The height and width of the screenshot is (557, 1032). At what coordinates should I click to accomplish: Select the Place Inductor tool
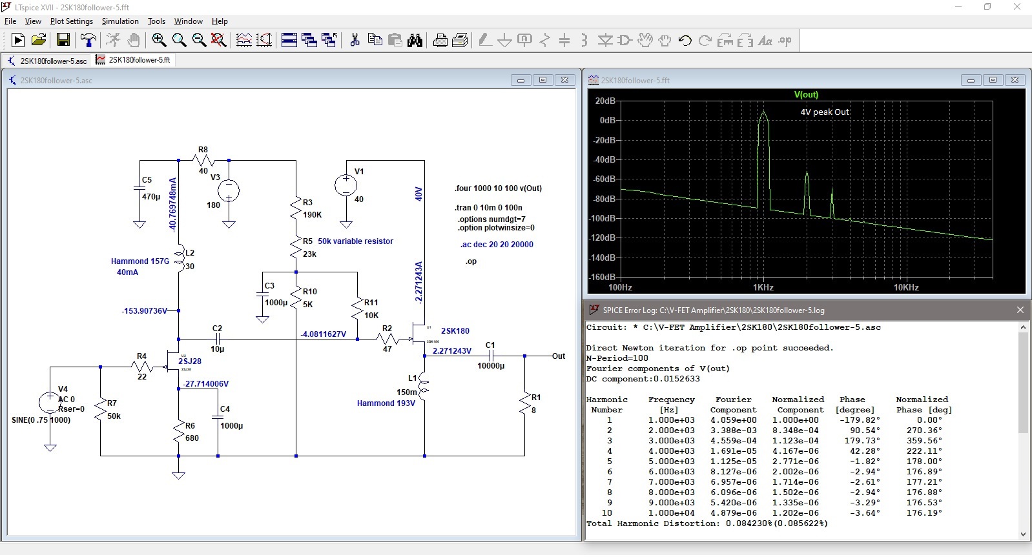click(584, 40)
